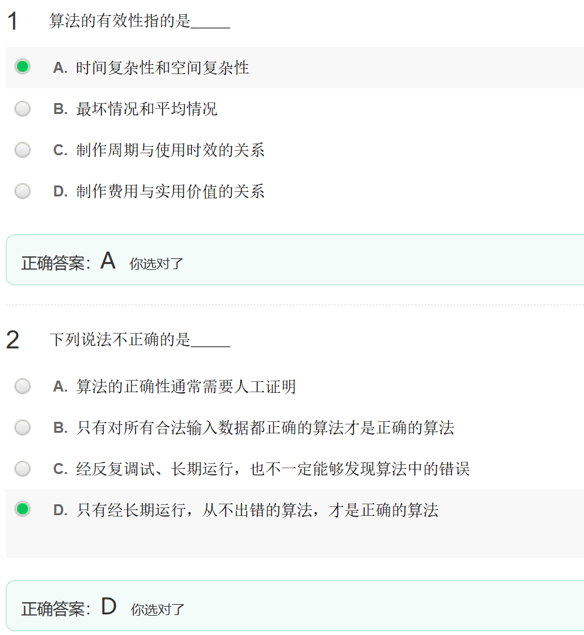Click answer text 制作周期与使用时效的关系
This screenshot has width=584, height=635.
tap(170, 150)
